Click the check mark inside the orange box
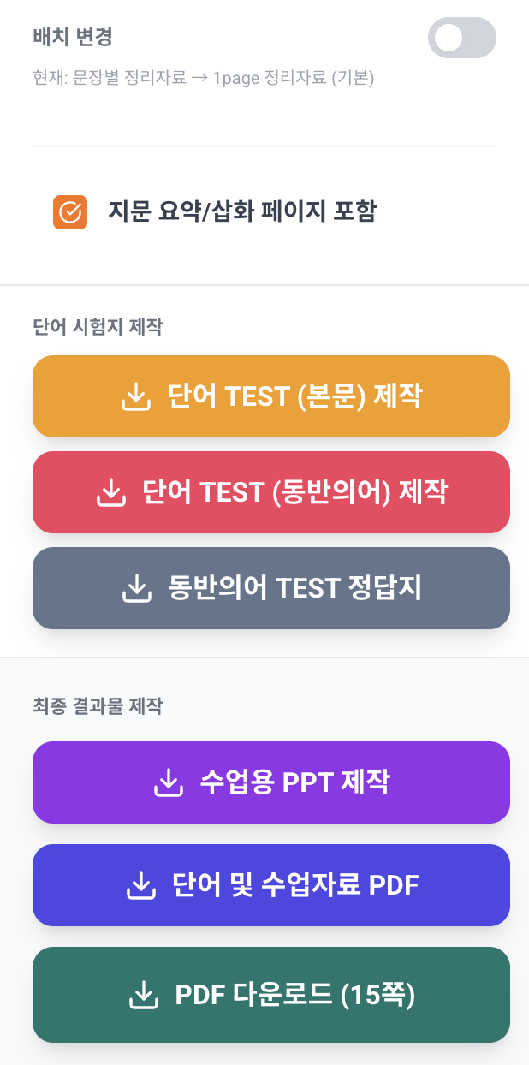 (x=70, y=212)
